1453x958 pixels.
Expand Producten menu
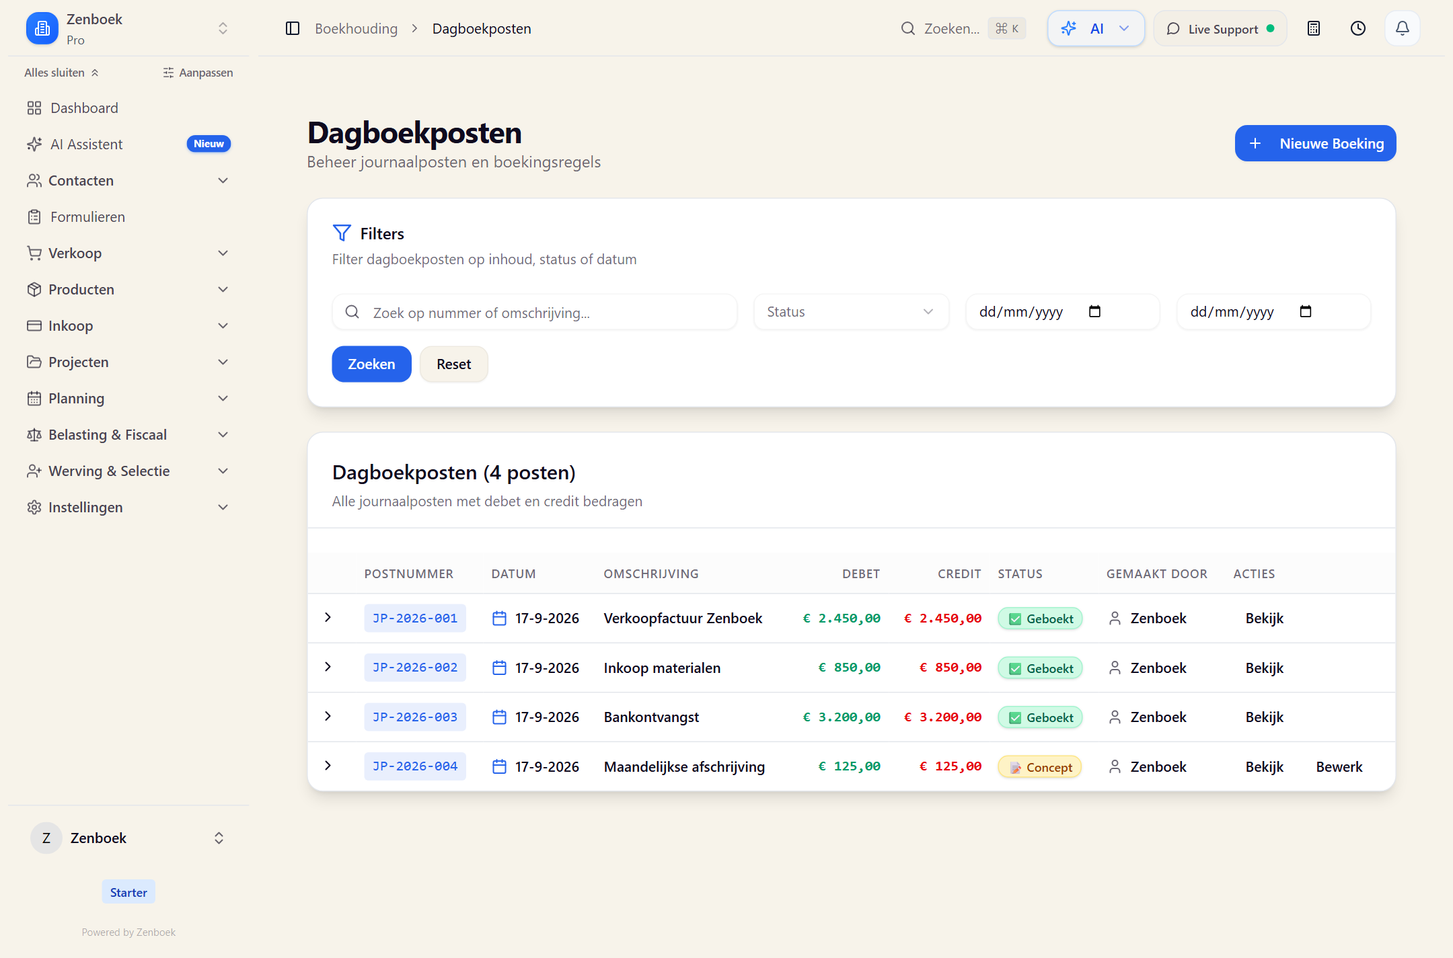[x=128, y=290]
